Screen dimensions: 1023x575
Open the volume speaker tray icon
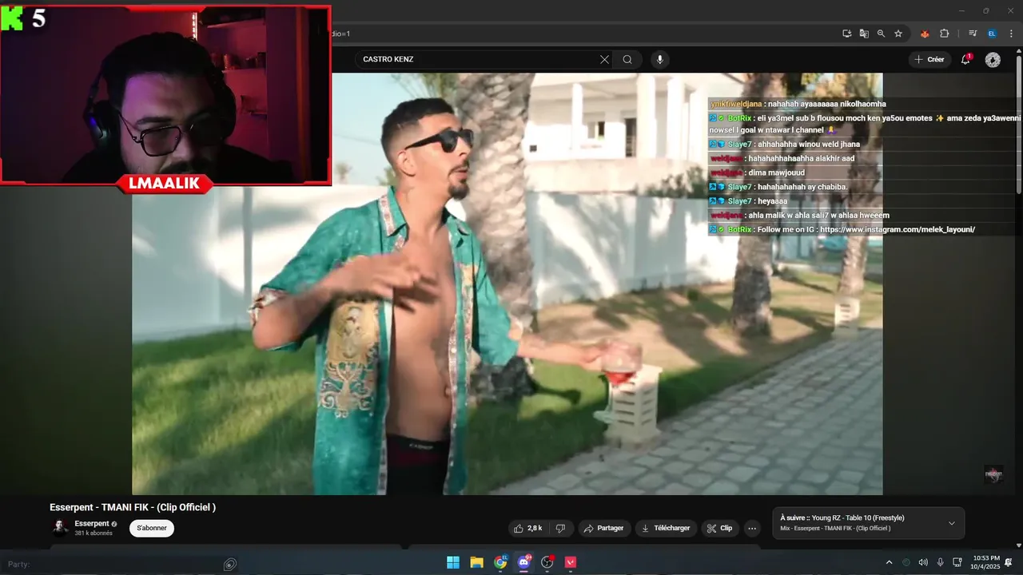923,562
